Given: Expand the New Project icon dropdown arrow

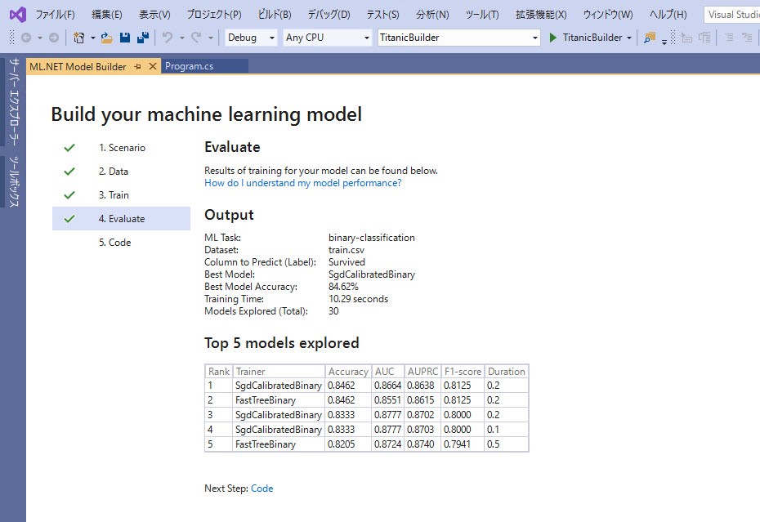Looking at the screenshot, I should [92, 38].
